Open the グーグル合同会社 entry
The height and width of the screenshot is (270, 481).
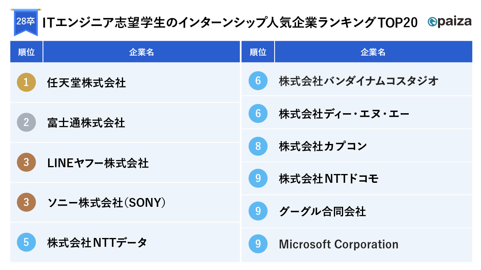(322, 211)
